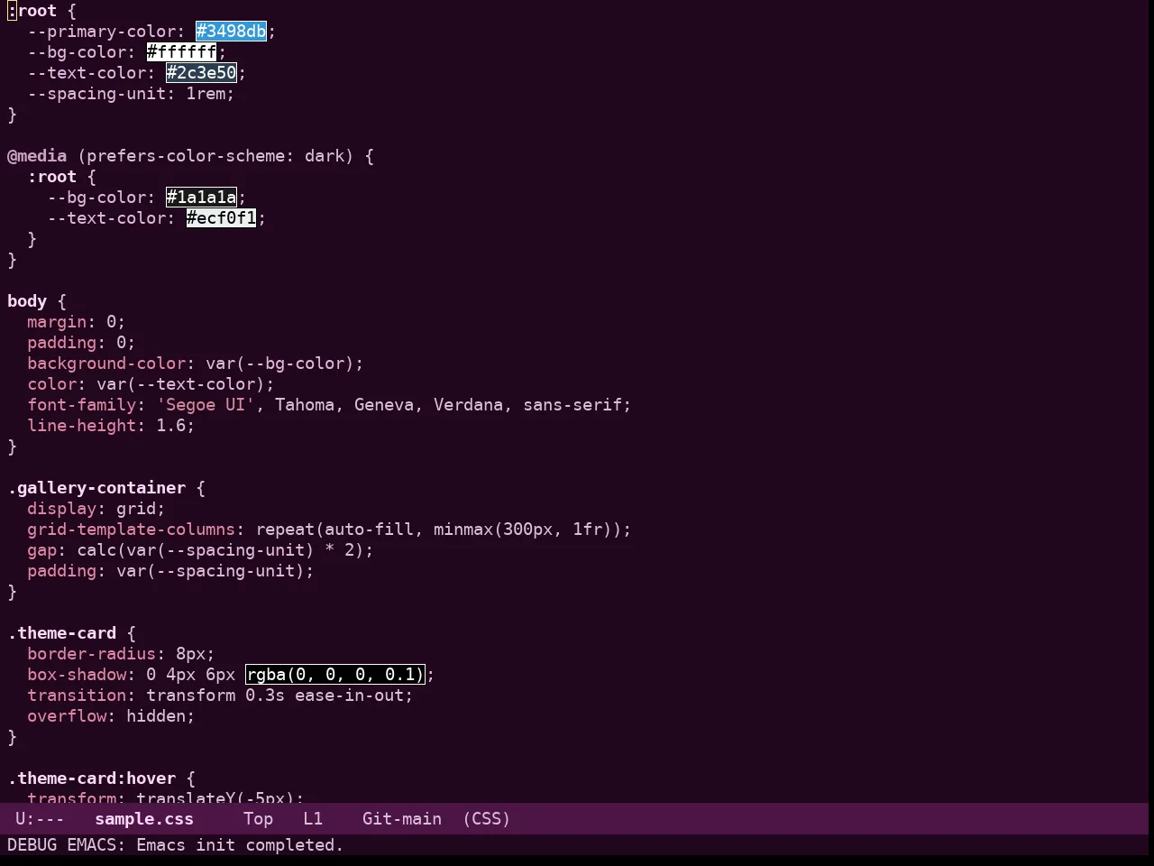Screen dimensions: 1154x866
Task: Click the Top position indicator in mode line
Action: [258, 819]
